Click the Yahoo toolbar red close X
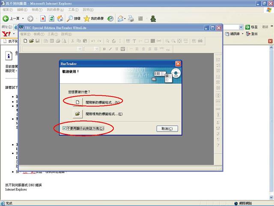274x206 pixels. tap(270, 41)
